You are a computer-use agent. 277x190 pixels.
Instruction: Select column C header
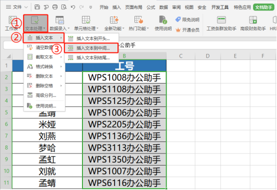(x=180, y=56)
